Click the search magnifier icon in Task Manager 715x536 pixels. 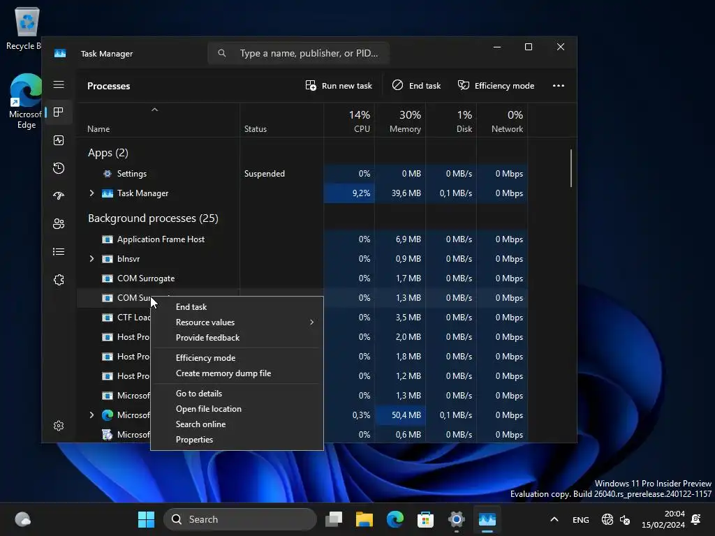(221, 53)
